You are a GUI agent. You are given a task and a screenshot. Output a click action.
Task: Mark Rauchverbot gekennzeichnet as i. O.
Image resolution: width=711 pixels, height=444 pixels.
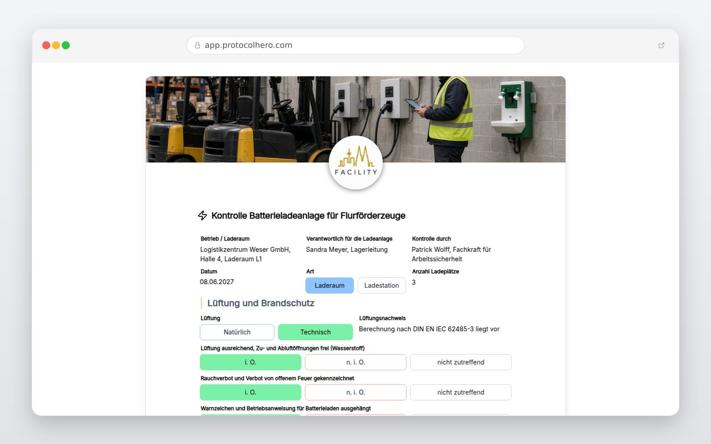(x=251, y=392)
